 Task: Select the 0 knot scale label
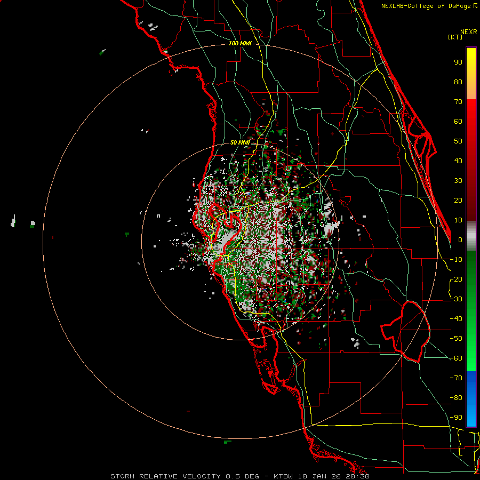point(460,239)
